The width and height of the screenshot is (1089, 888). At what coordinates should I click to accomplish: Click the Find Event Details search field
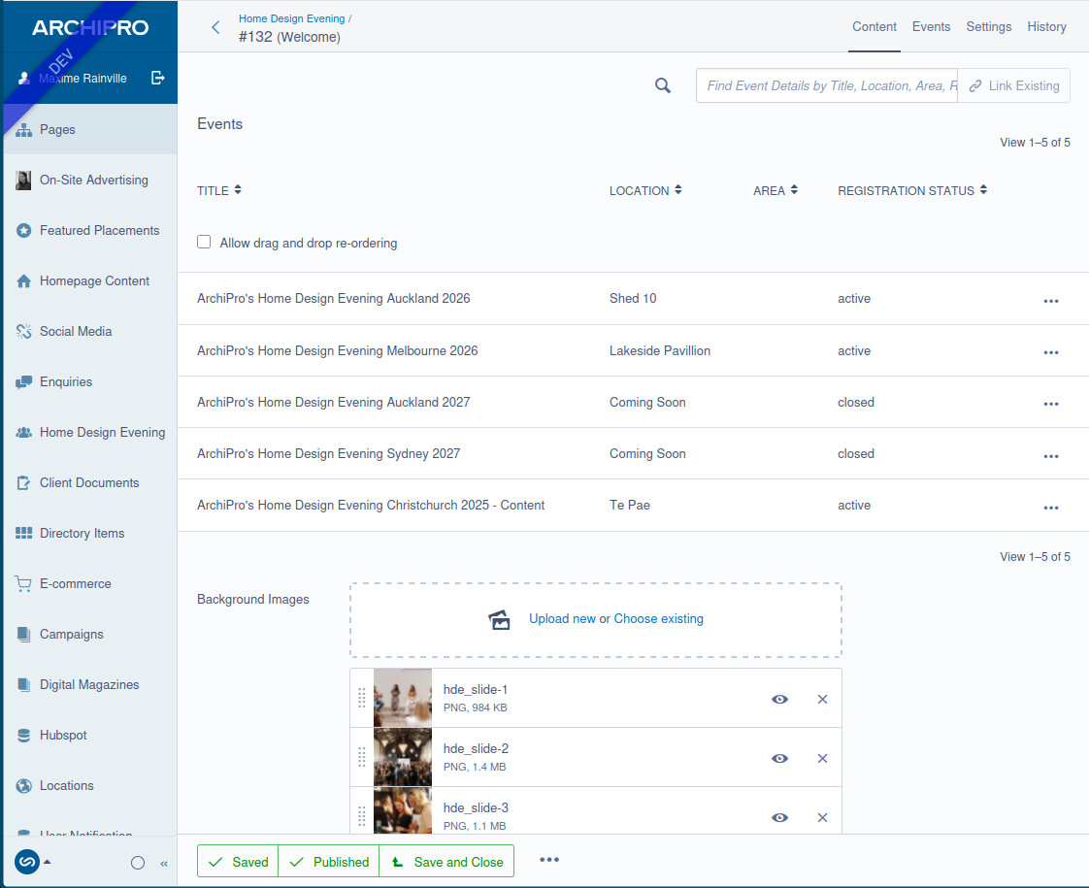(x=826, y=85)
